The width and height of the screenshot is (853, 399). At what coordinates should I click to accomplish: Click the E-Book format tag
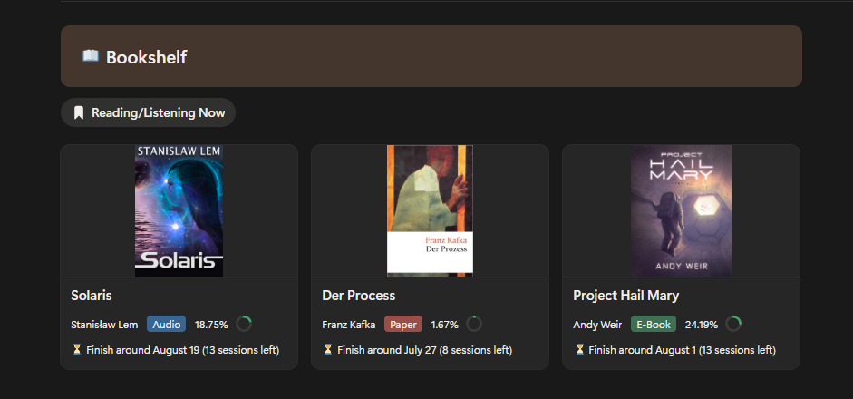(x=654, y=325)
